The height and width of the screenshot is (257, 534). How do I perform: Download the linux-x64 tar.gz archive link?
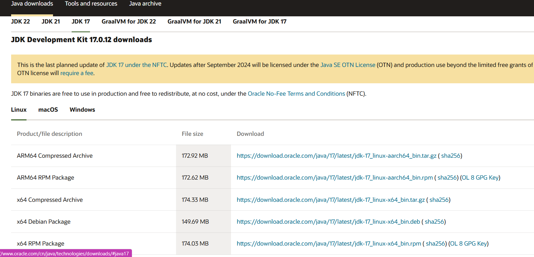tap(331, 200)
